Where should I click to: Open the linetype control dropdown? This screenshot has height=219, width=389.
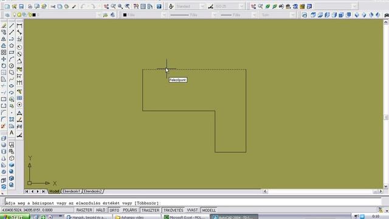tap(215, 15)
